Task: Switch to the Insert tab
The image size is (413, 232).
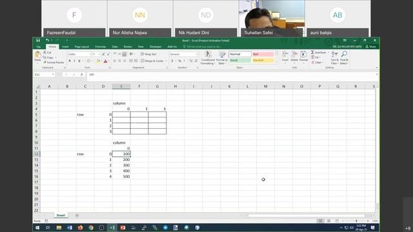Action: pos(65,47)
